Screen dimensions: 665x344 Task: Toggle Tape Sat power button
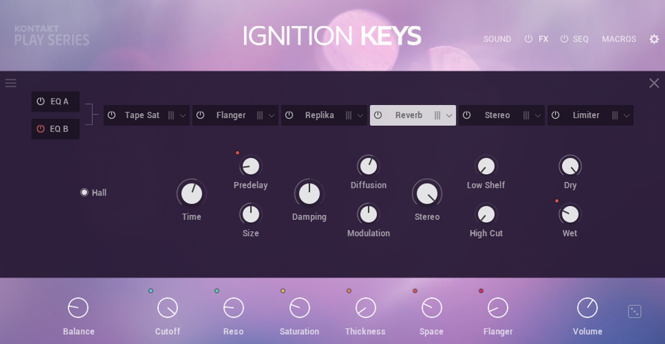111,115
